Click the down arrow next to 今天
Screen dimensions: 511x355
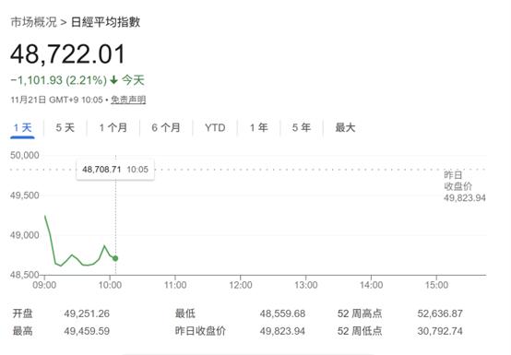(x=113, y=80)
